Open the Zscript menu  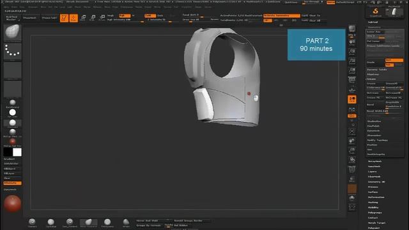tap(208, 7)
